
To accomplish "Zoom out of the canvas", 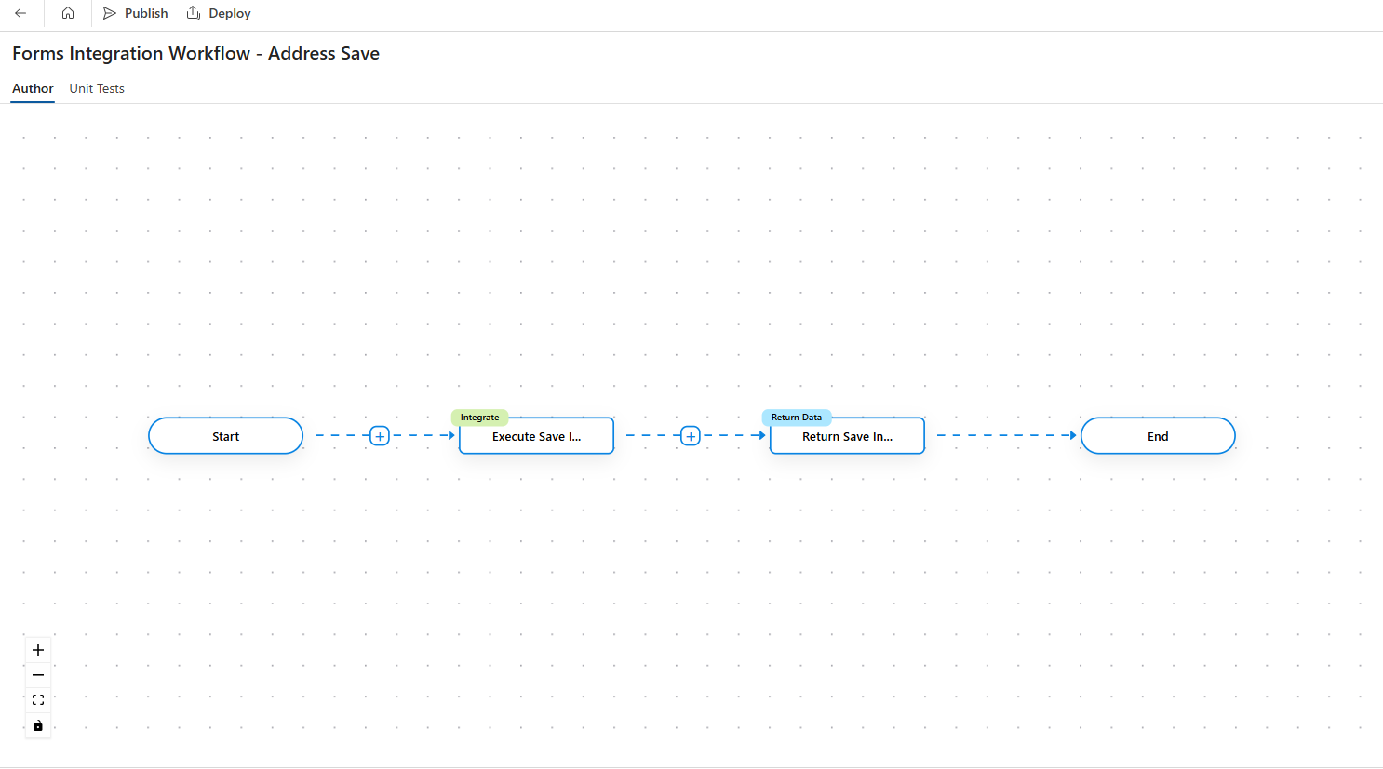I will tap(38, 675).
